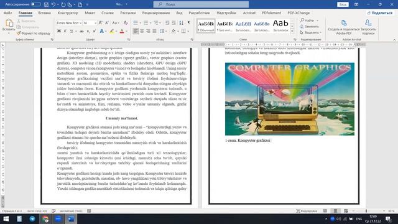This screenshot has height=224, width=398.
Task: Open the Файл menu
Action: (7, 12)
